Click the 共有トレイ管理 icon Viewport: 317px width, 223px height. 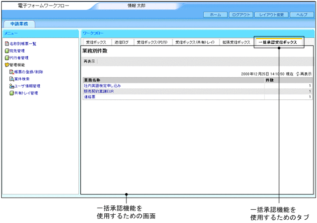coord(12,93)
